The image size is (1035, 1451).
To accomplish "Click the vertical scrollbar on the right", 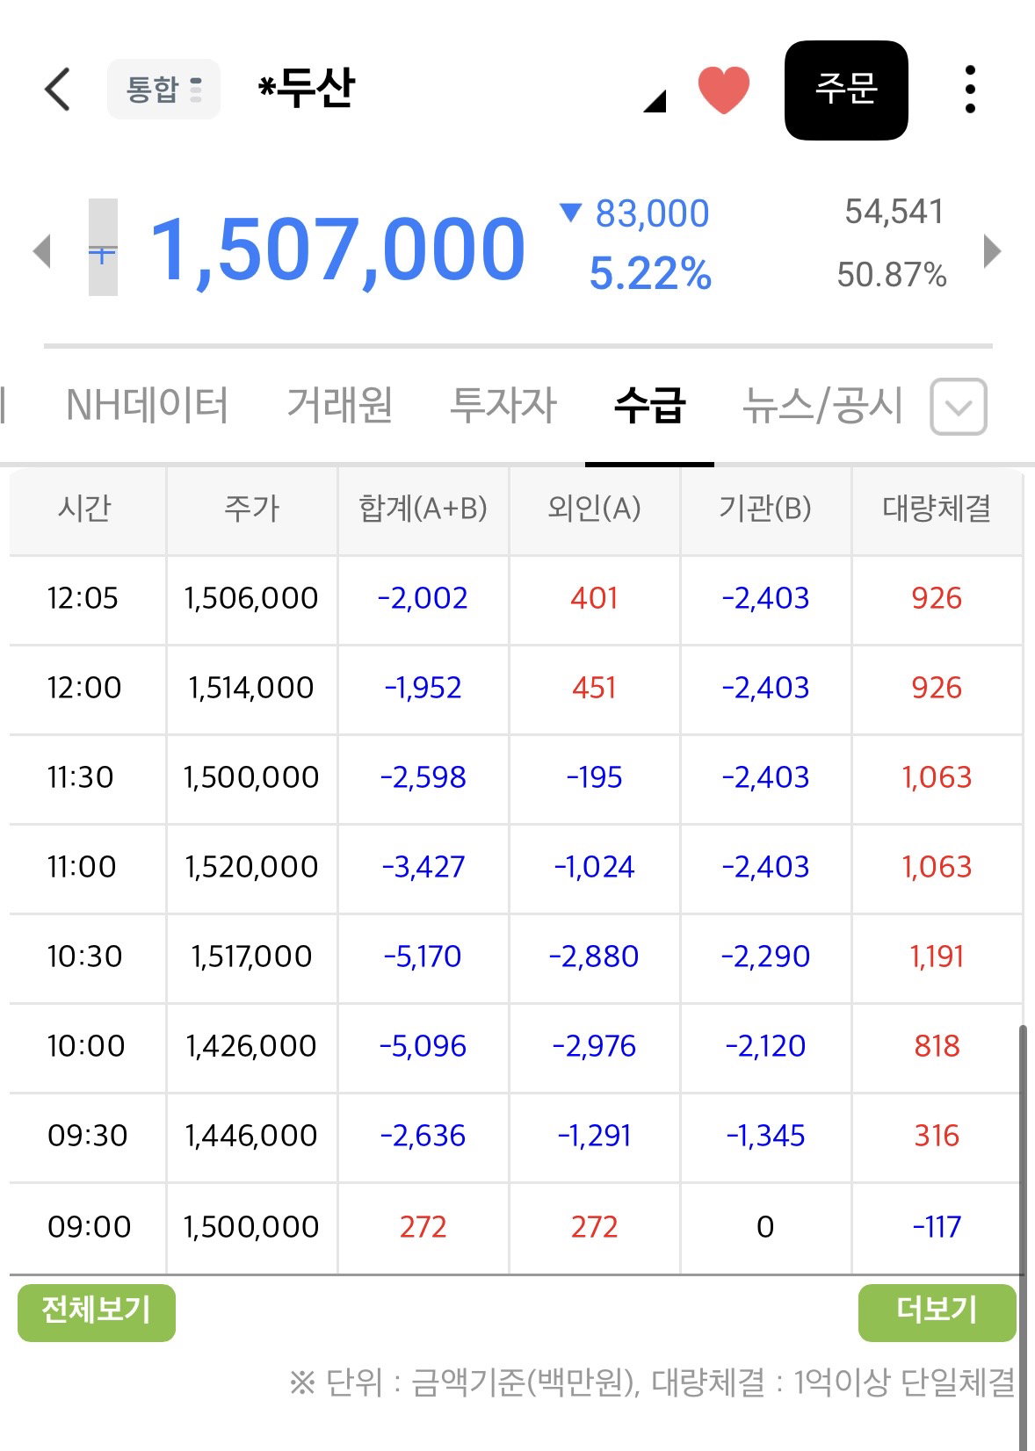I will (1023, 1230).
